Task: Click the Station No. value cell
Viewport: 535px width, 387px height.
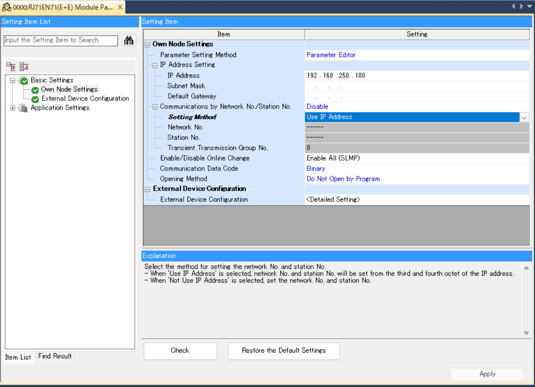Action: pyautogui.click(x=417, y=138)
